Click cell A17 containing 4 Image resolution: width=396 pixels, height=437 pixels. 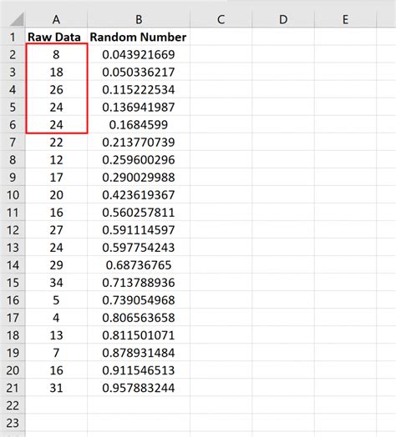point(57,318)
